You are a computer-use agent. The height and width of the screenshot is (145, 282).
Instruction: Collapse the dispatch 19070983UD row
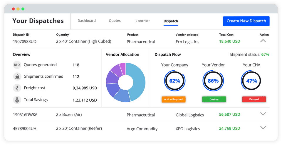click(263, 41)
